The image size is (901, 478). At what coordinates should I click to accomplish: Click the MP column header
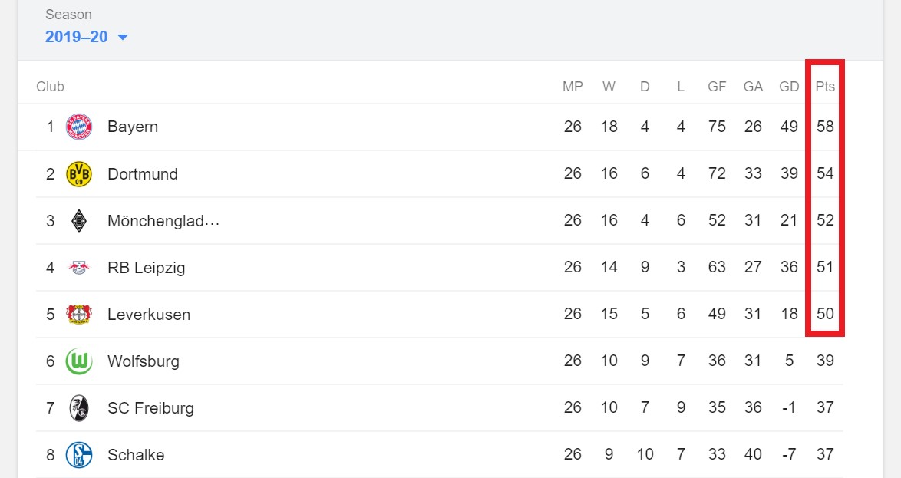573,87
